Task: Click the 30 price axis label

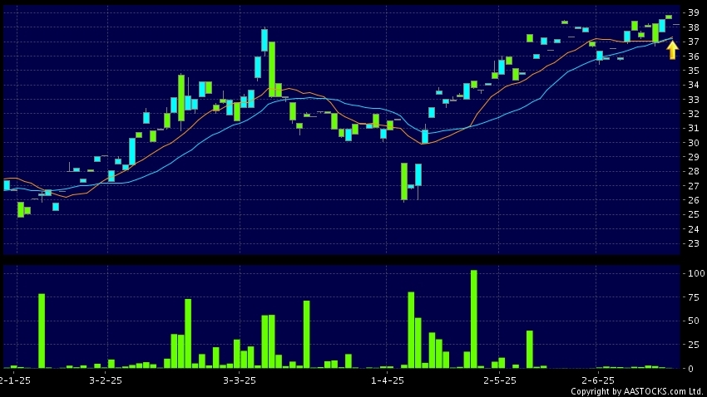Action: point(693,143)
